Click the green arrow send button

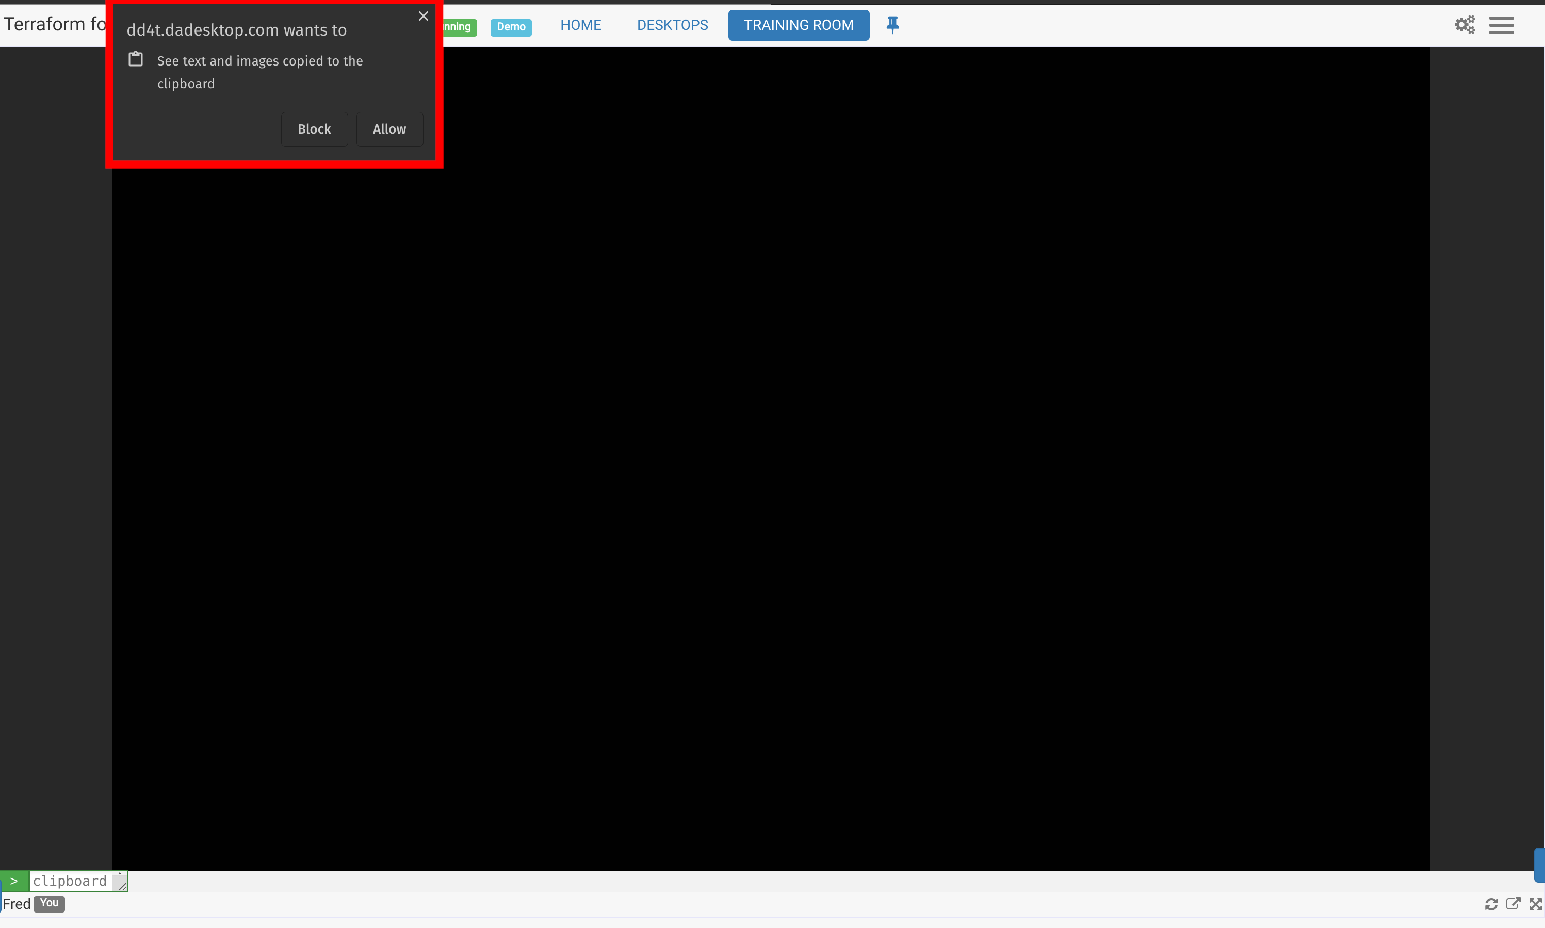point(14,881)
